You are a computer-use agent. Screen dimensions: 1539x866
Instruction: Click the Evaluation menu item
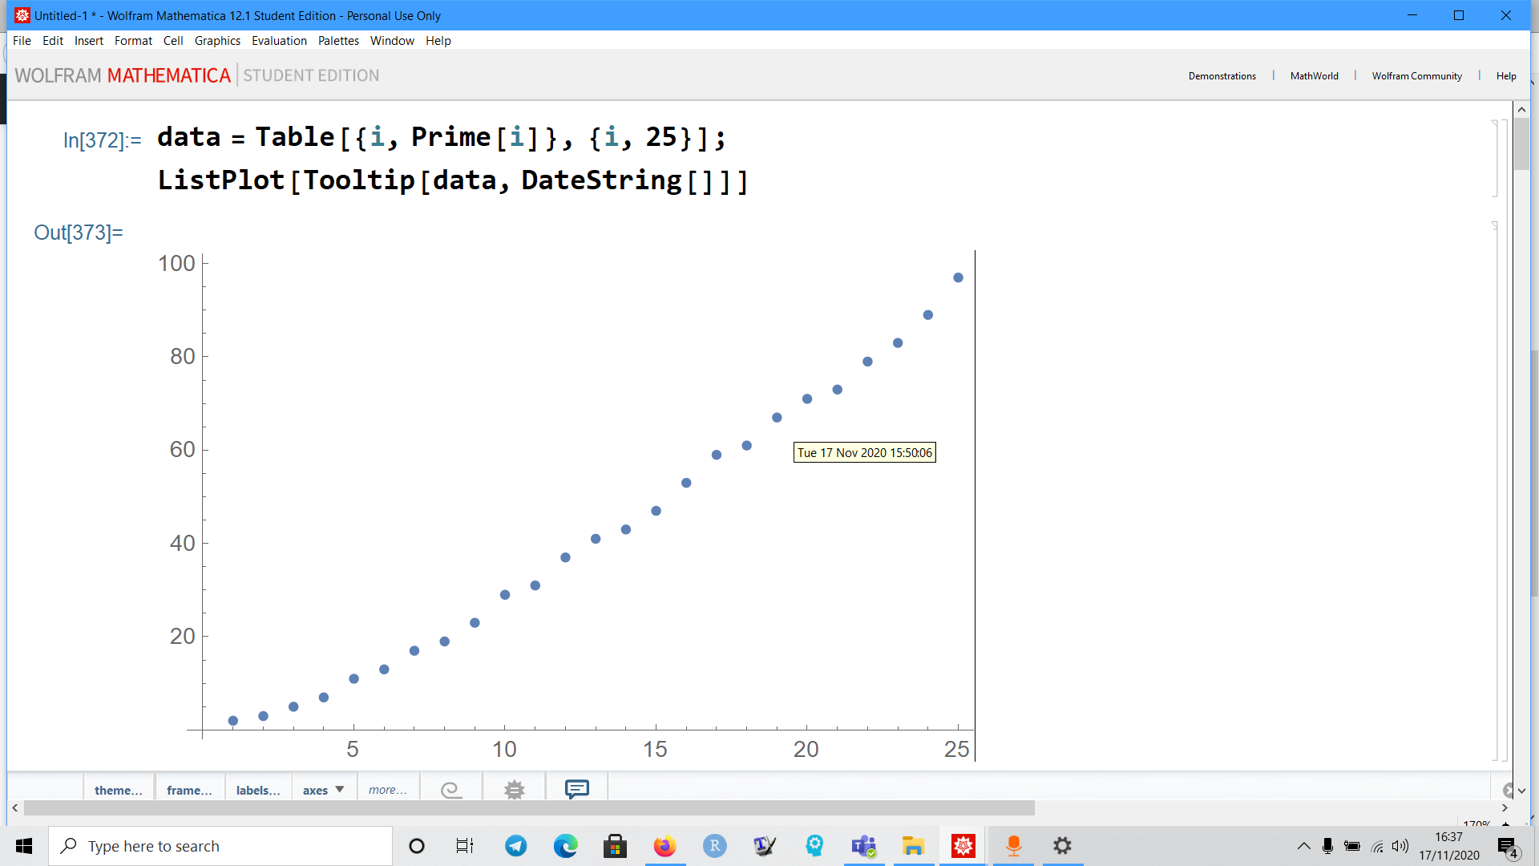coord(279,40)
